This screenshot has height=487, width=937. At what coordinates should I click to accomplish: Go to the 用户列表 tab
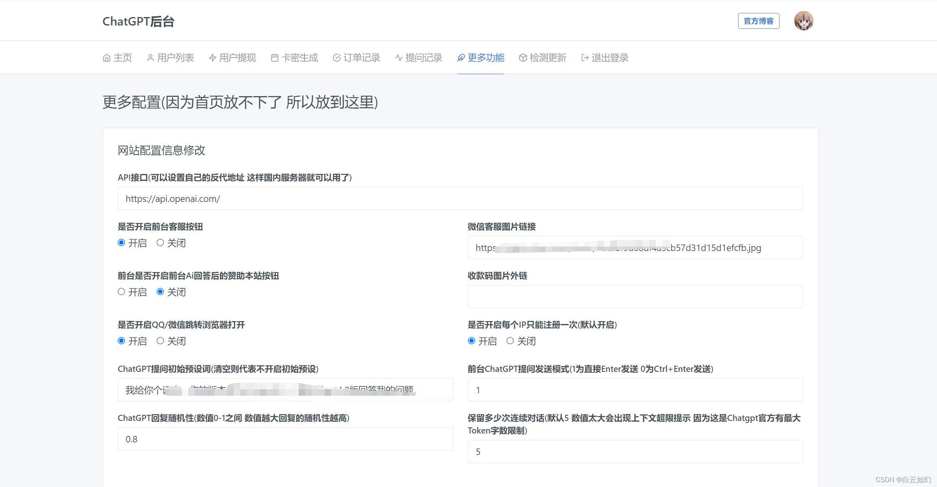click(170, 58)
